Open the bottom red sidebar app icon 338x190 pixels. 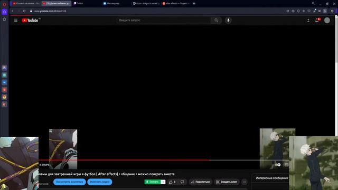tap(4, 104)
